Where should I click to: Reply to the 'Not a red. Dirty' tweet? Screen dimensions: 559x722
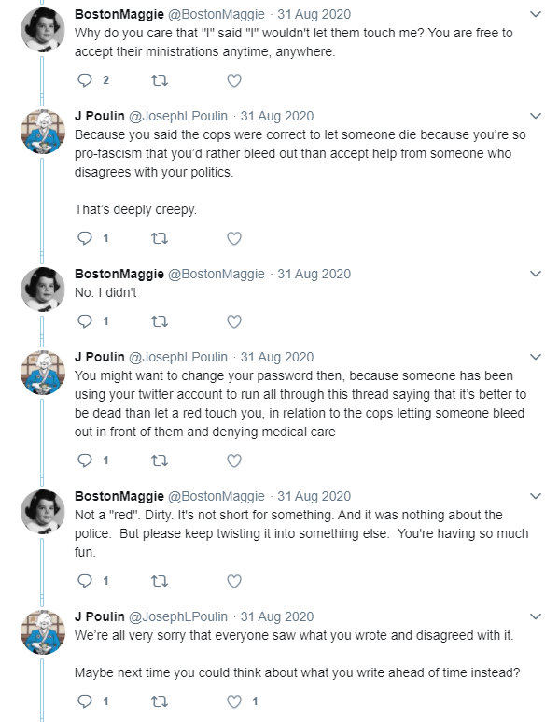coord(85,581)
